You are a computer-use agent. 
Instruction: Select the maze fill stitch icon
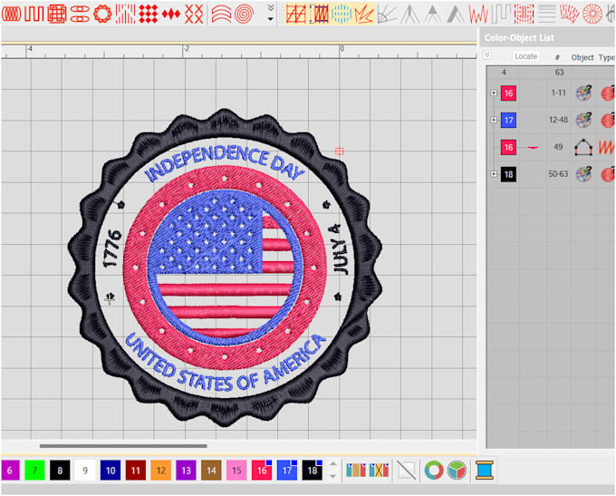(57, 15)
